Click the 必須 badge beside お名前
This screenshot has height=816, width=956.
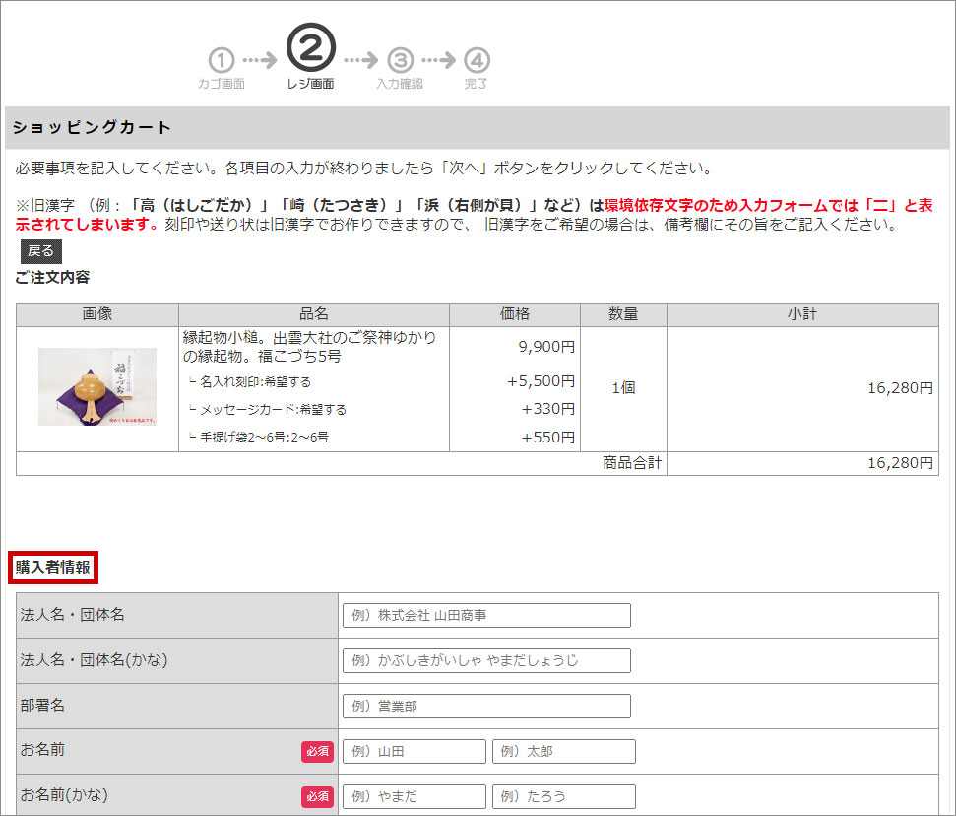coord(317,752)
